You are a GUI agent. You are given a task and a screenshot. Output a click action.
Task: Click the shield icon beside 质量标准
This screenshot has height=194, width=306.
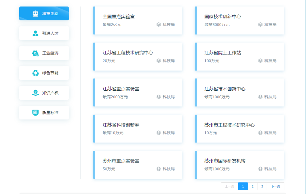point(35,113)
